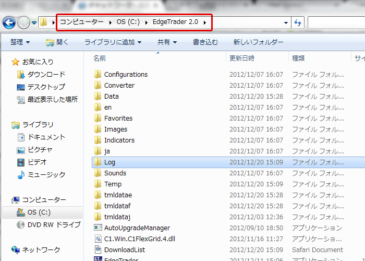Select the file name AutoUpgradeManager
Screen dimensions: 365x261
pyautogui.click(x=137, y=228)
